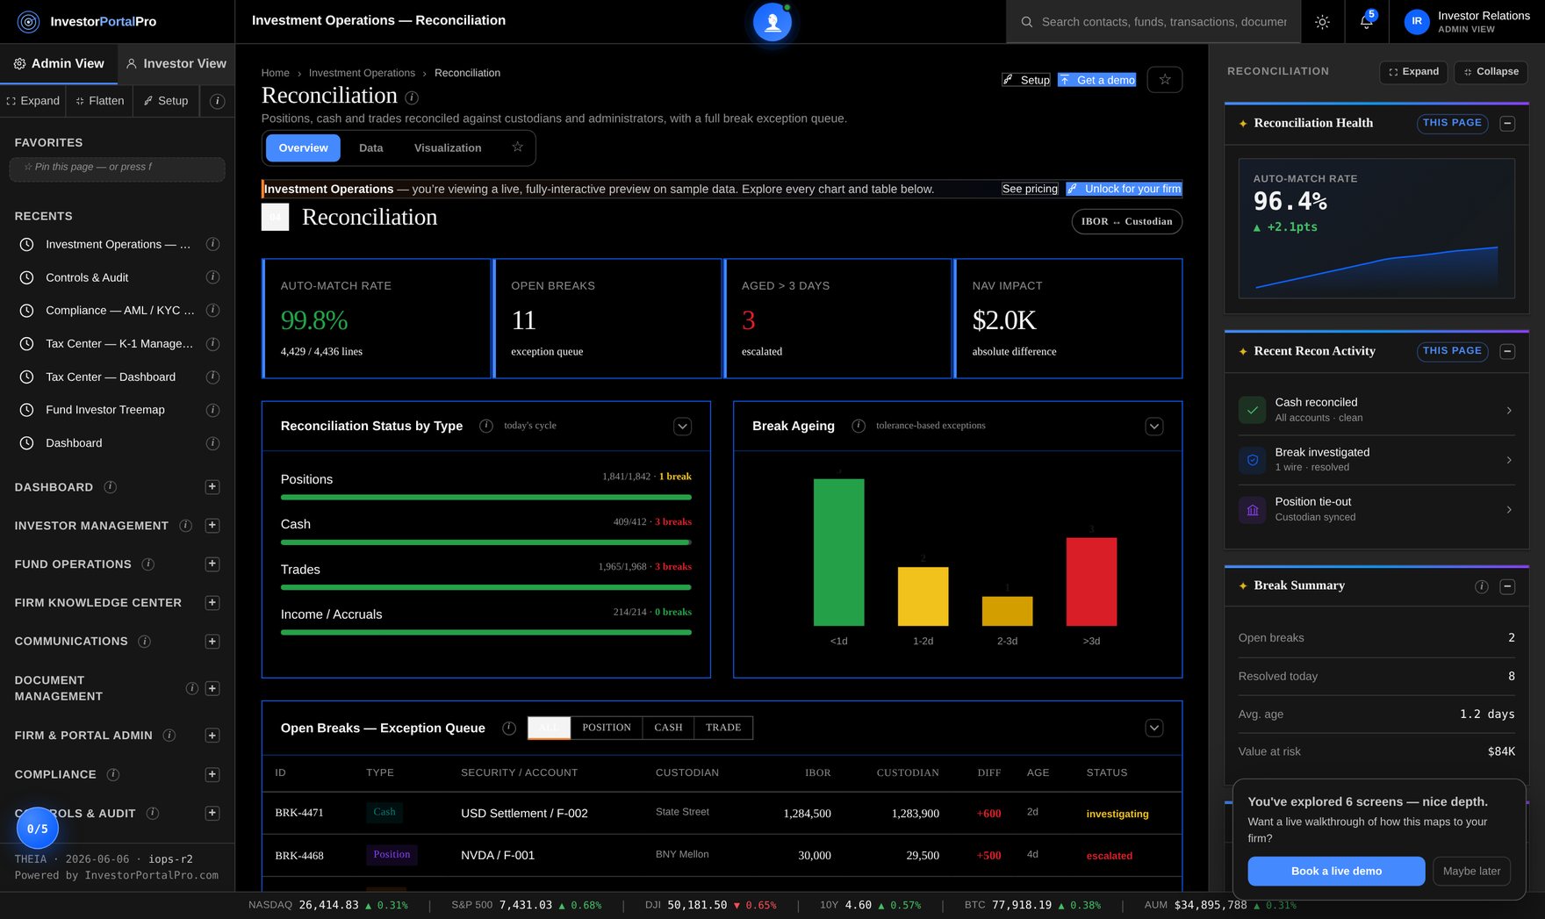Filter exception queue by ALL

point(550,728)
